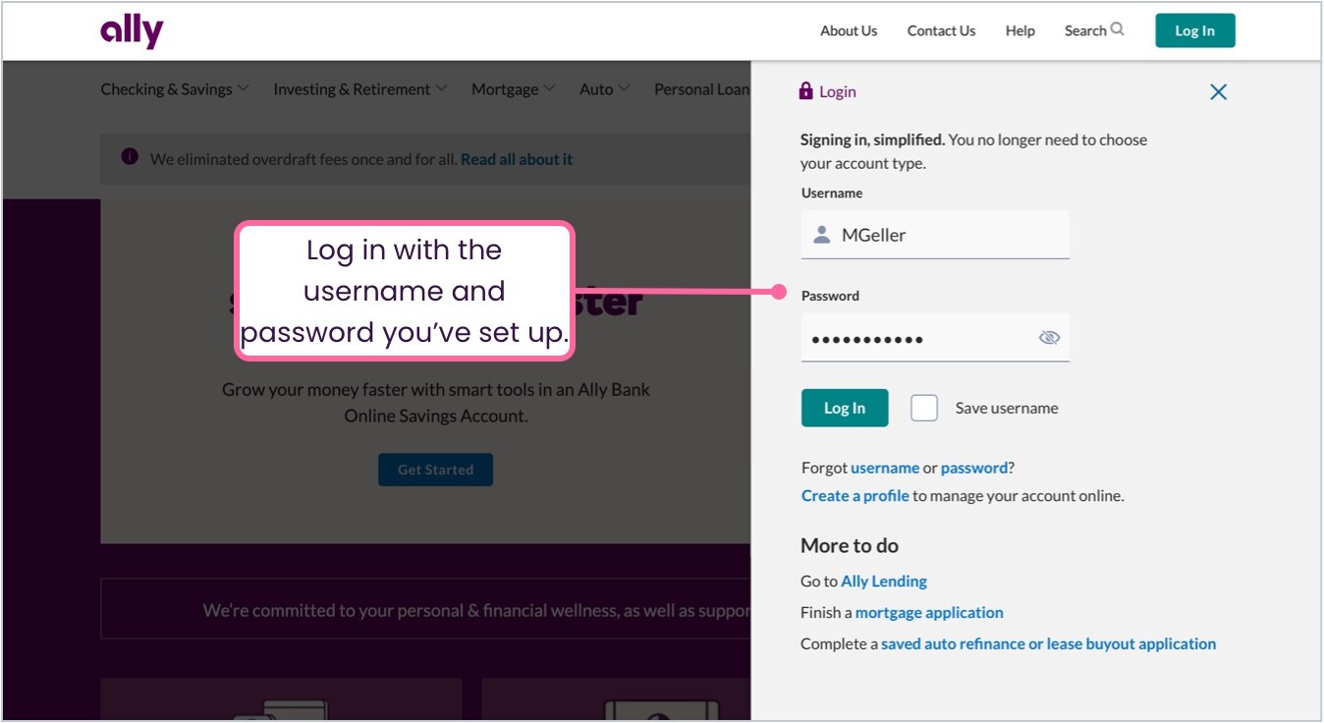Open the Mortgage dropdown menu

click(513, 89)
